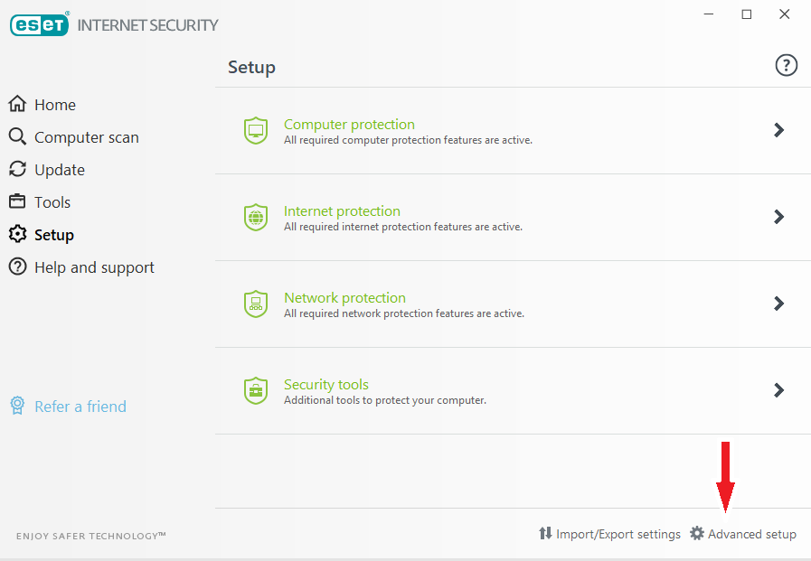This screenshot has height=561, width=811.
Task: Click the Network protection shield icon
Action: point(256,304)
